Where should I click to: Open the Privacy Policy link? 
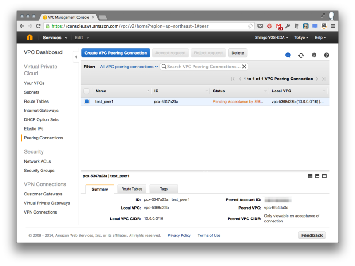179,235
